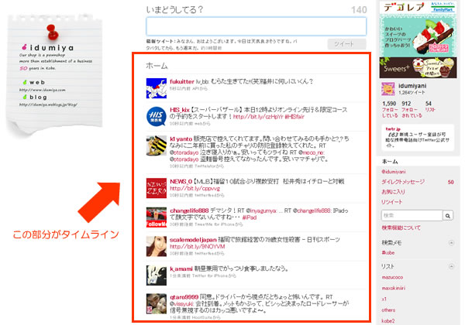The width and height of the screenshot is (465, 325).
Task: Open qtaro9999's avatar picture
Action: [x=157, y=303]
